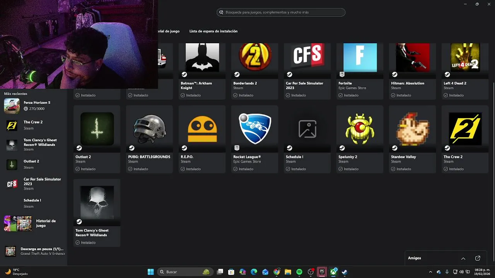Open Google Chrome from the taskbar

(277, 272)
